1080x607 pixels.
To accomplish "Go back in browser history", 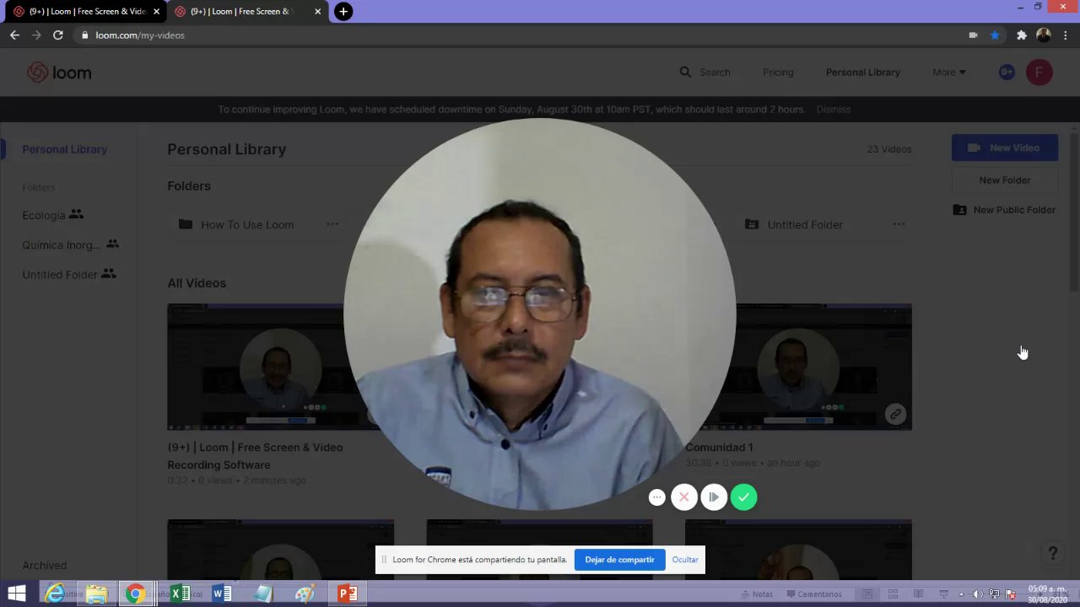I will pos(14,35).
